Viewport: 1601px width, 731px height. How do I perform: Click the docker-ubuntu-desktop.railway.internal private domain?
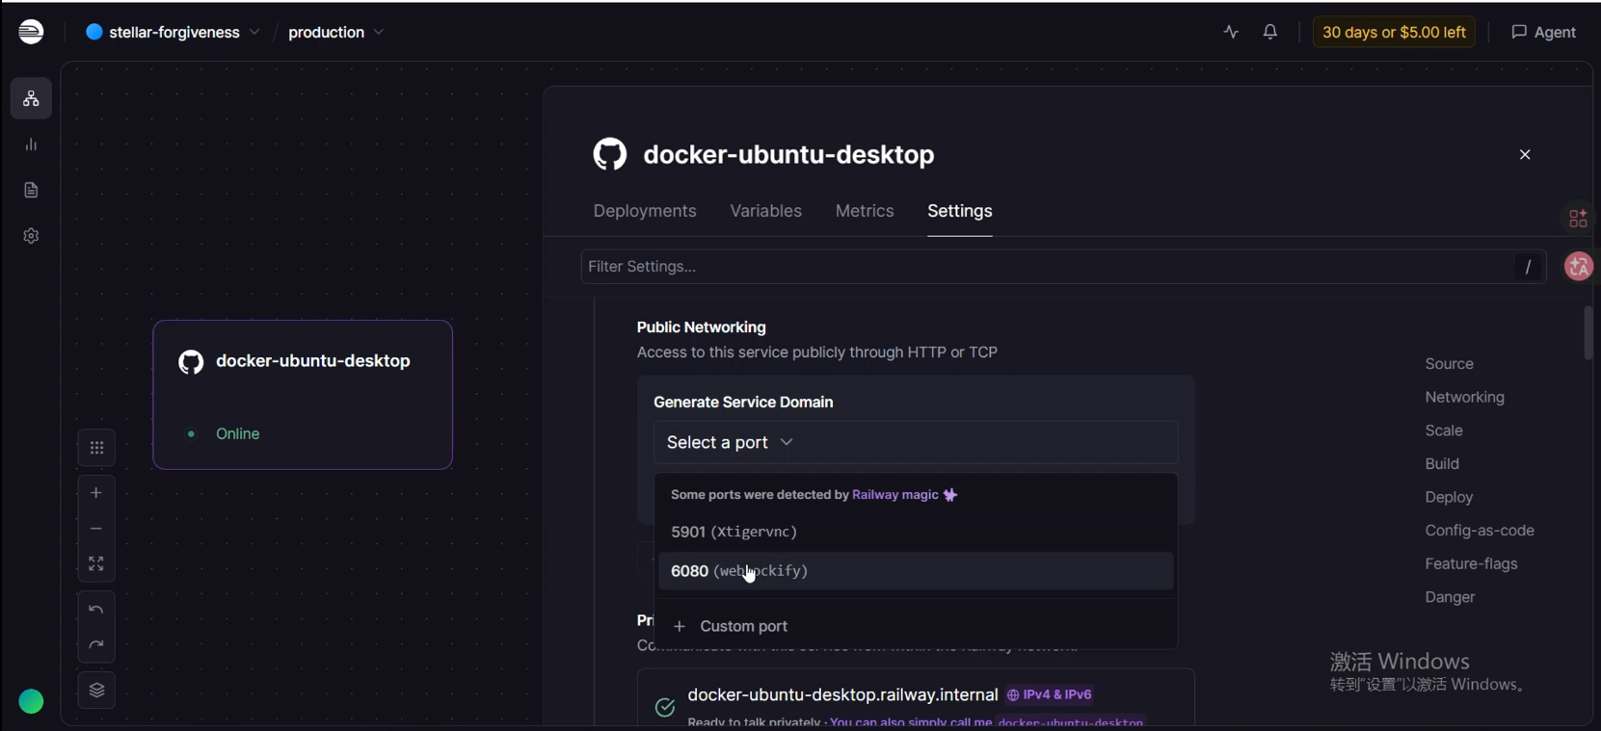click(842, 694)
